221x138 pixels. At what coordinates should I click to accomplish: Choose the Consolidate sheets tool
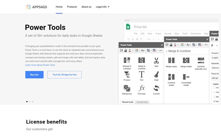(186, 80)
